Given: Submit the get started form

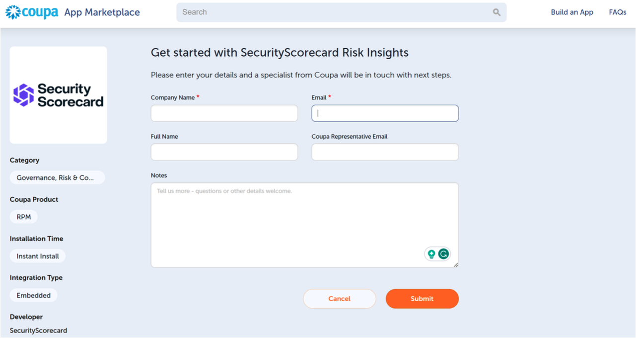Looking at the screenshot, I should coord(422,298).
